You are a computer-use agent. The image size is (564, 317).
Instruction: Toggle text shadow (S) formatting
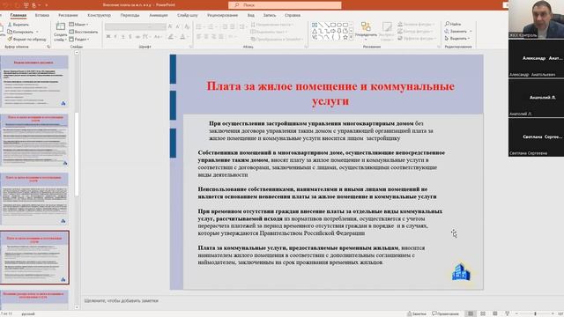130,37
